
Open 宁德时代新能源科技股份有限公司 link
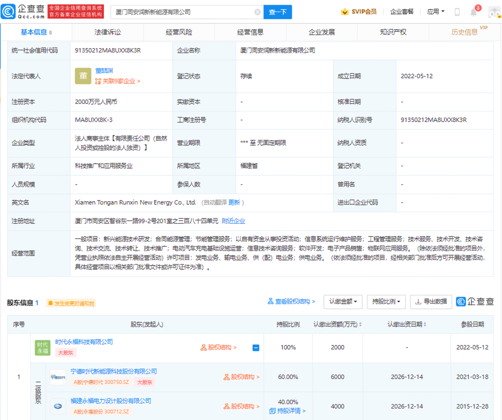coord(113,371)
